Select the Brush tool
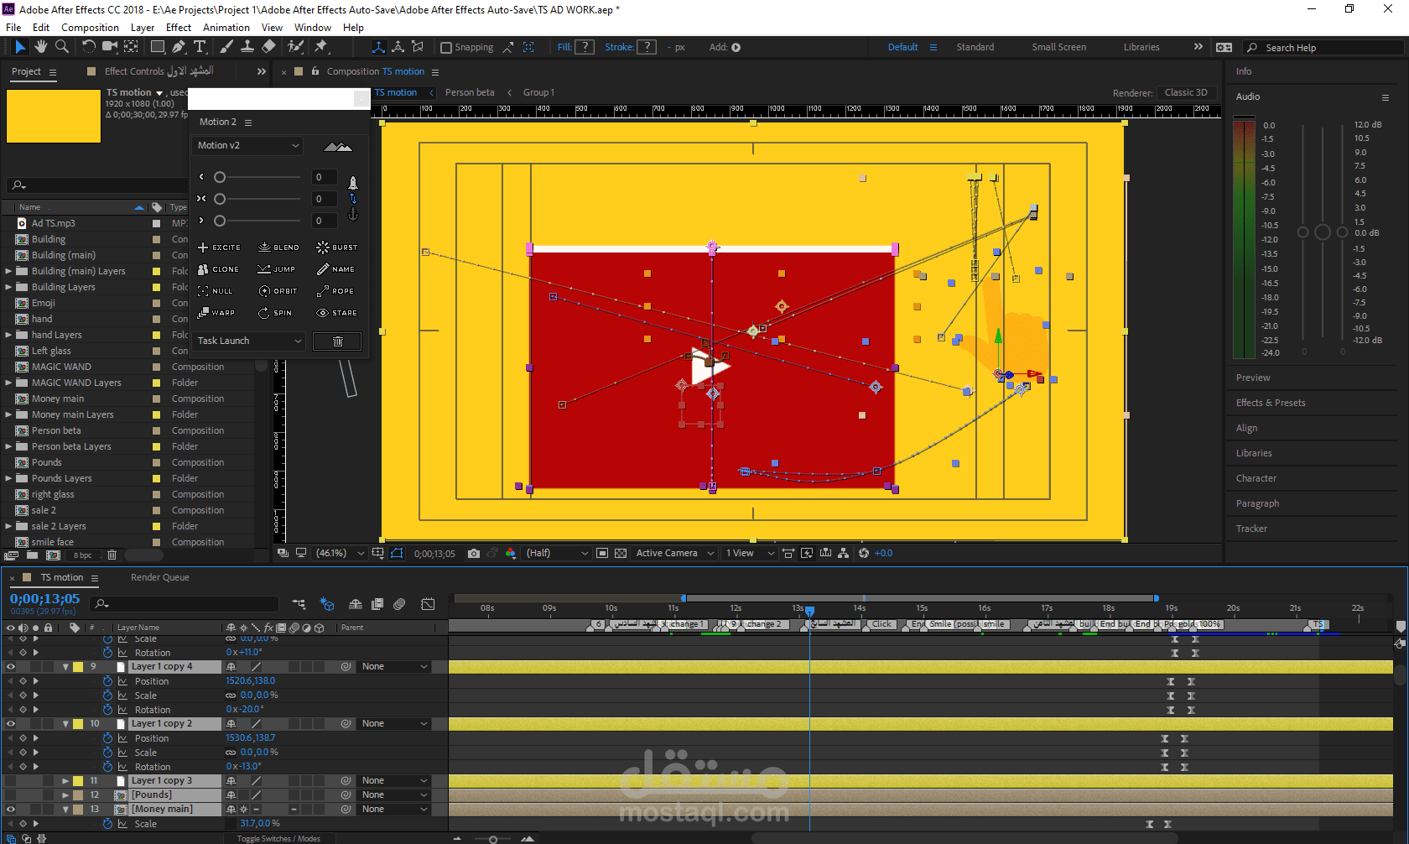1409x844 pixels. pos(226,47)
